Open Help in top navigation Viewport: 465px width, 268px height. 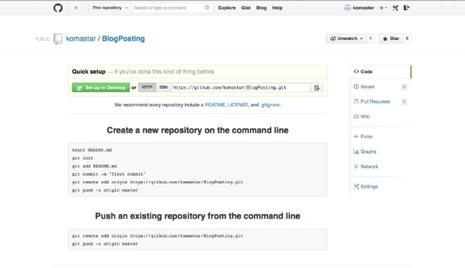pyautogui.click(x=277, y=8)
